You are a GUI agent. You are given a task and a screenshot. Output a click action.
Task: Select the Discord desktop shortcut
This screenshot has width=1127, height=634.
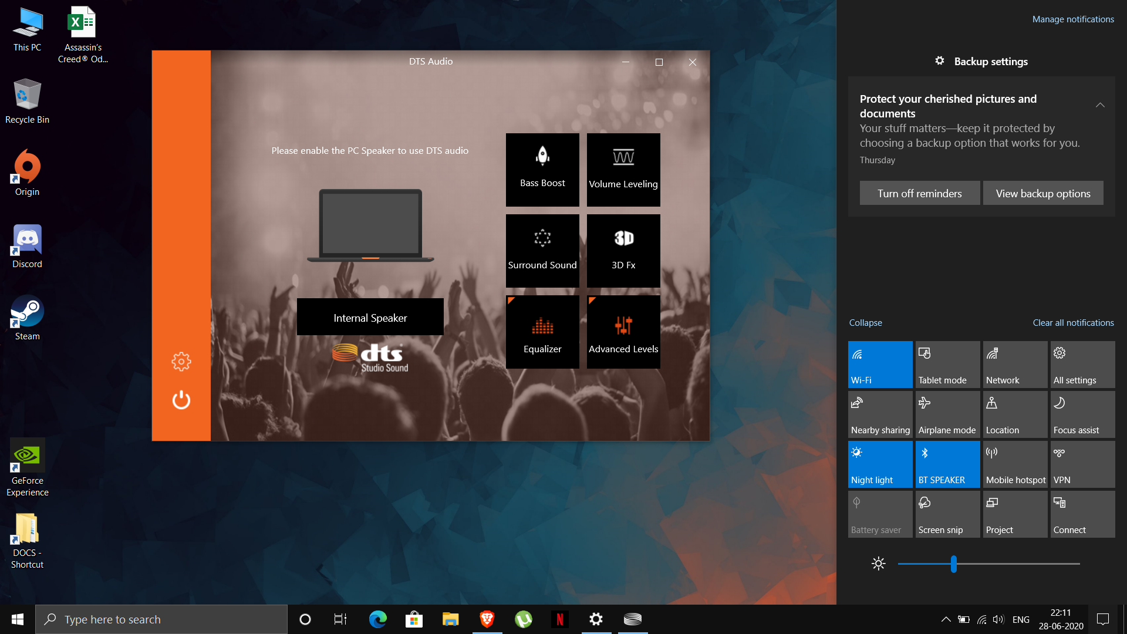(x=28, y=247)
